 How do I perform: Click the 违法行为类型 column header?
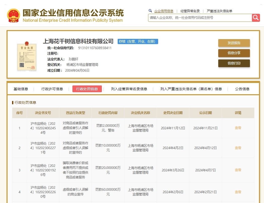[75, 113]
